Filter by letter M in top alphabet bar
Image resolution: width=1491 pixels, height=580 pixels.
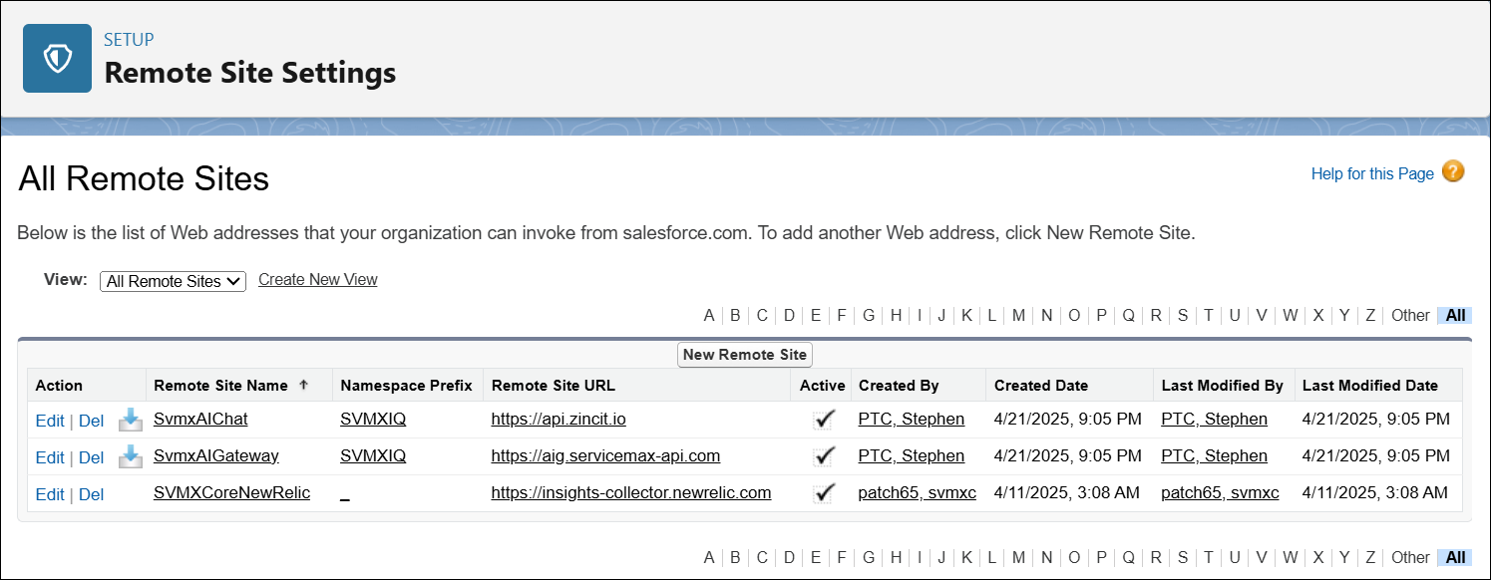click(x=1018, y=315)
